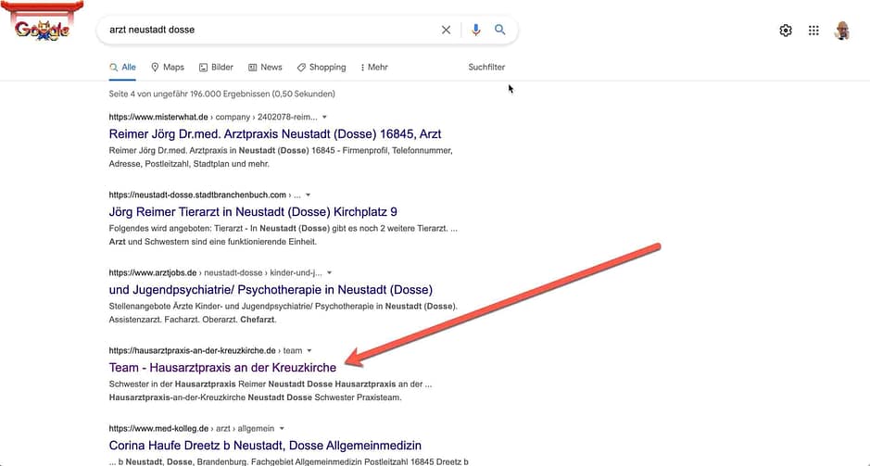Click into the search input field
870x466 pixels.
coord(269,30)
